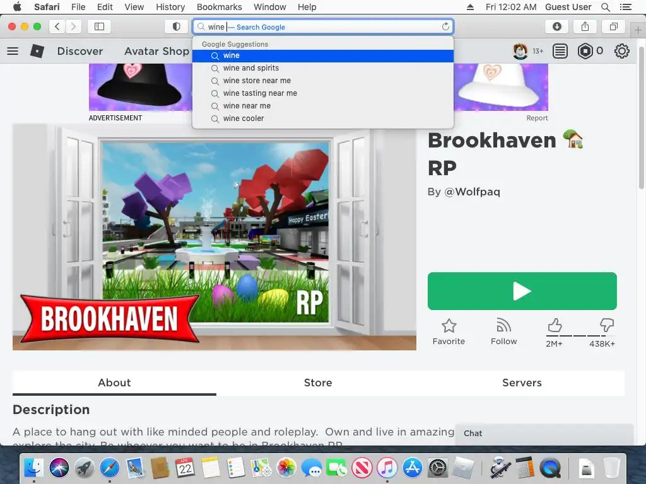Reload the page with the refresh icon
646x484 pixels.
click(445, 26)
